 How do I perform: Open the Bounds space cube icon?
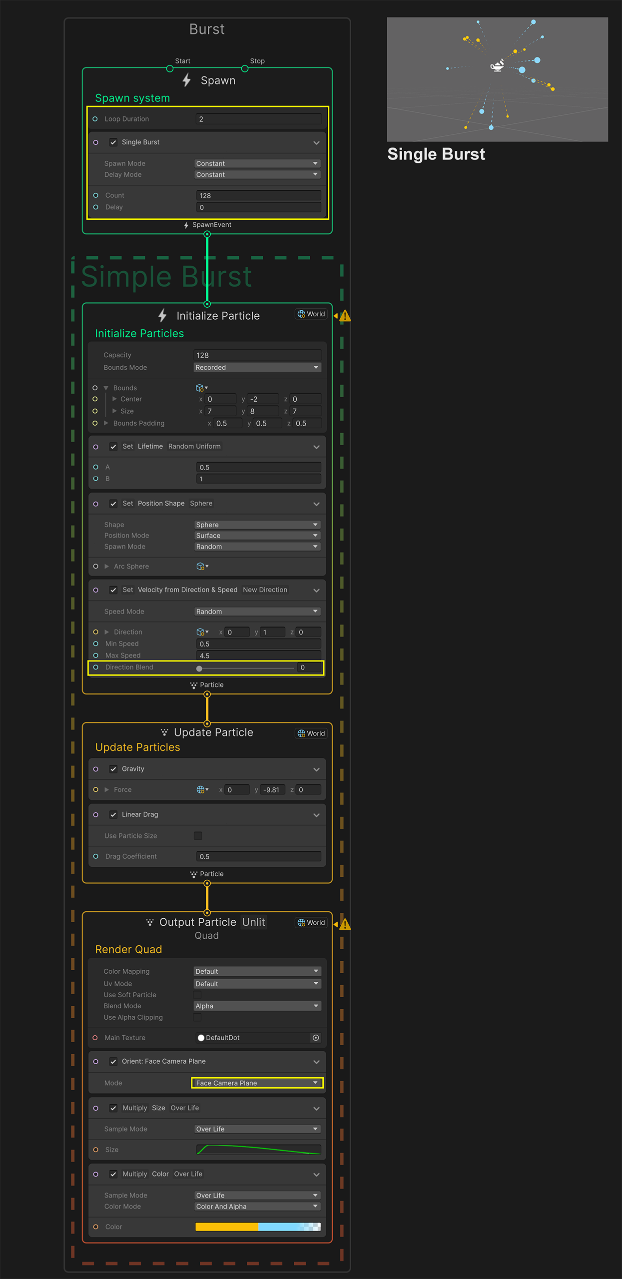click(201, 388)
